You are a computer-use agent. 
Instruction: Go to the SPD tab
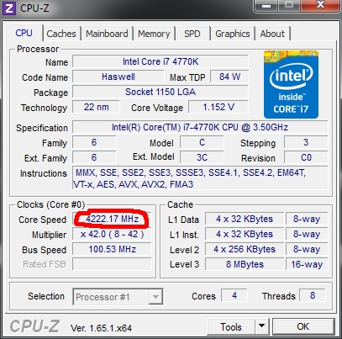pyautogui.click(x=192, y=34)
